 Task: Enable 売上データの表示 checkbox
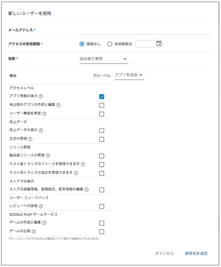tap(102, 131)
